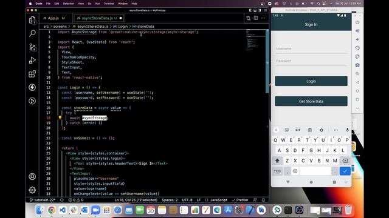Toggle the primary side bar layout button
Screen dimensions: 389x218
click(x=250, y=10)
